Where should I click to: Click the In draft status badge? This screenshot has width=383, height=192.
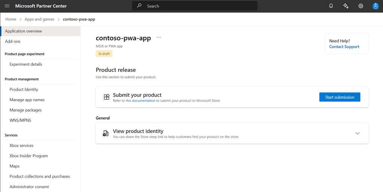coord(104,54)
